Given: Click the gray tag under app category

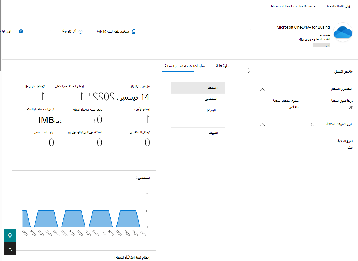Looking at the screenshot, I should (x=322, y=45).
